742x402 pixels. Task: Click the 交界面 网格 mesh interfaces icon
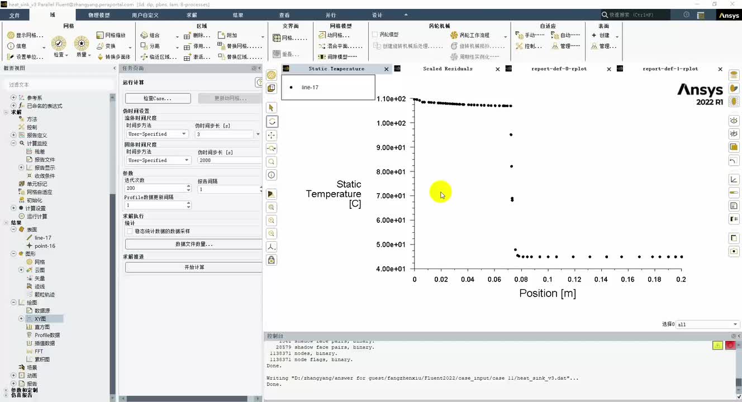(277, 38)
